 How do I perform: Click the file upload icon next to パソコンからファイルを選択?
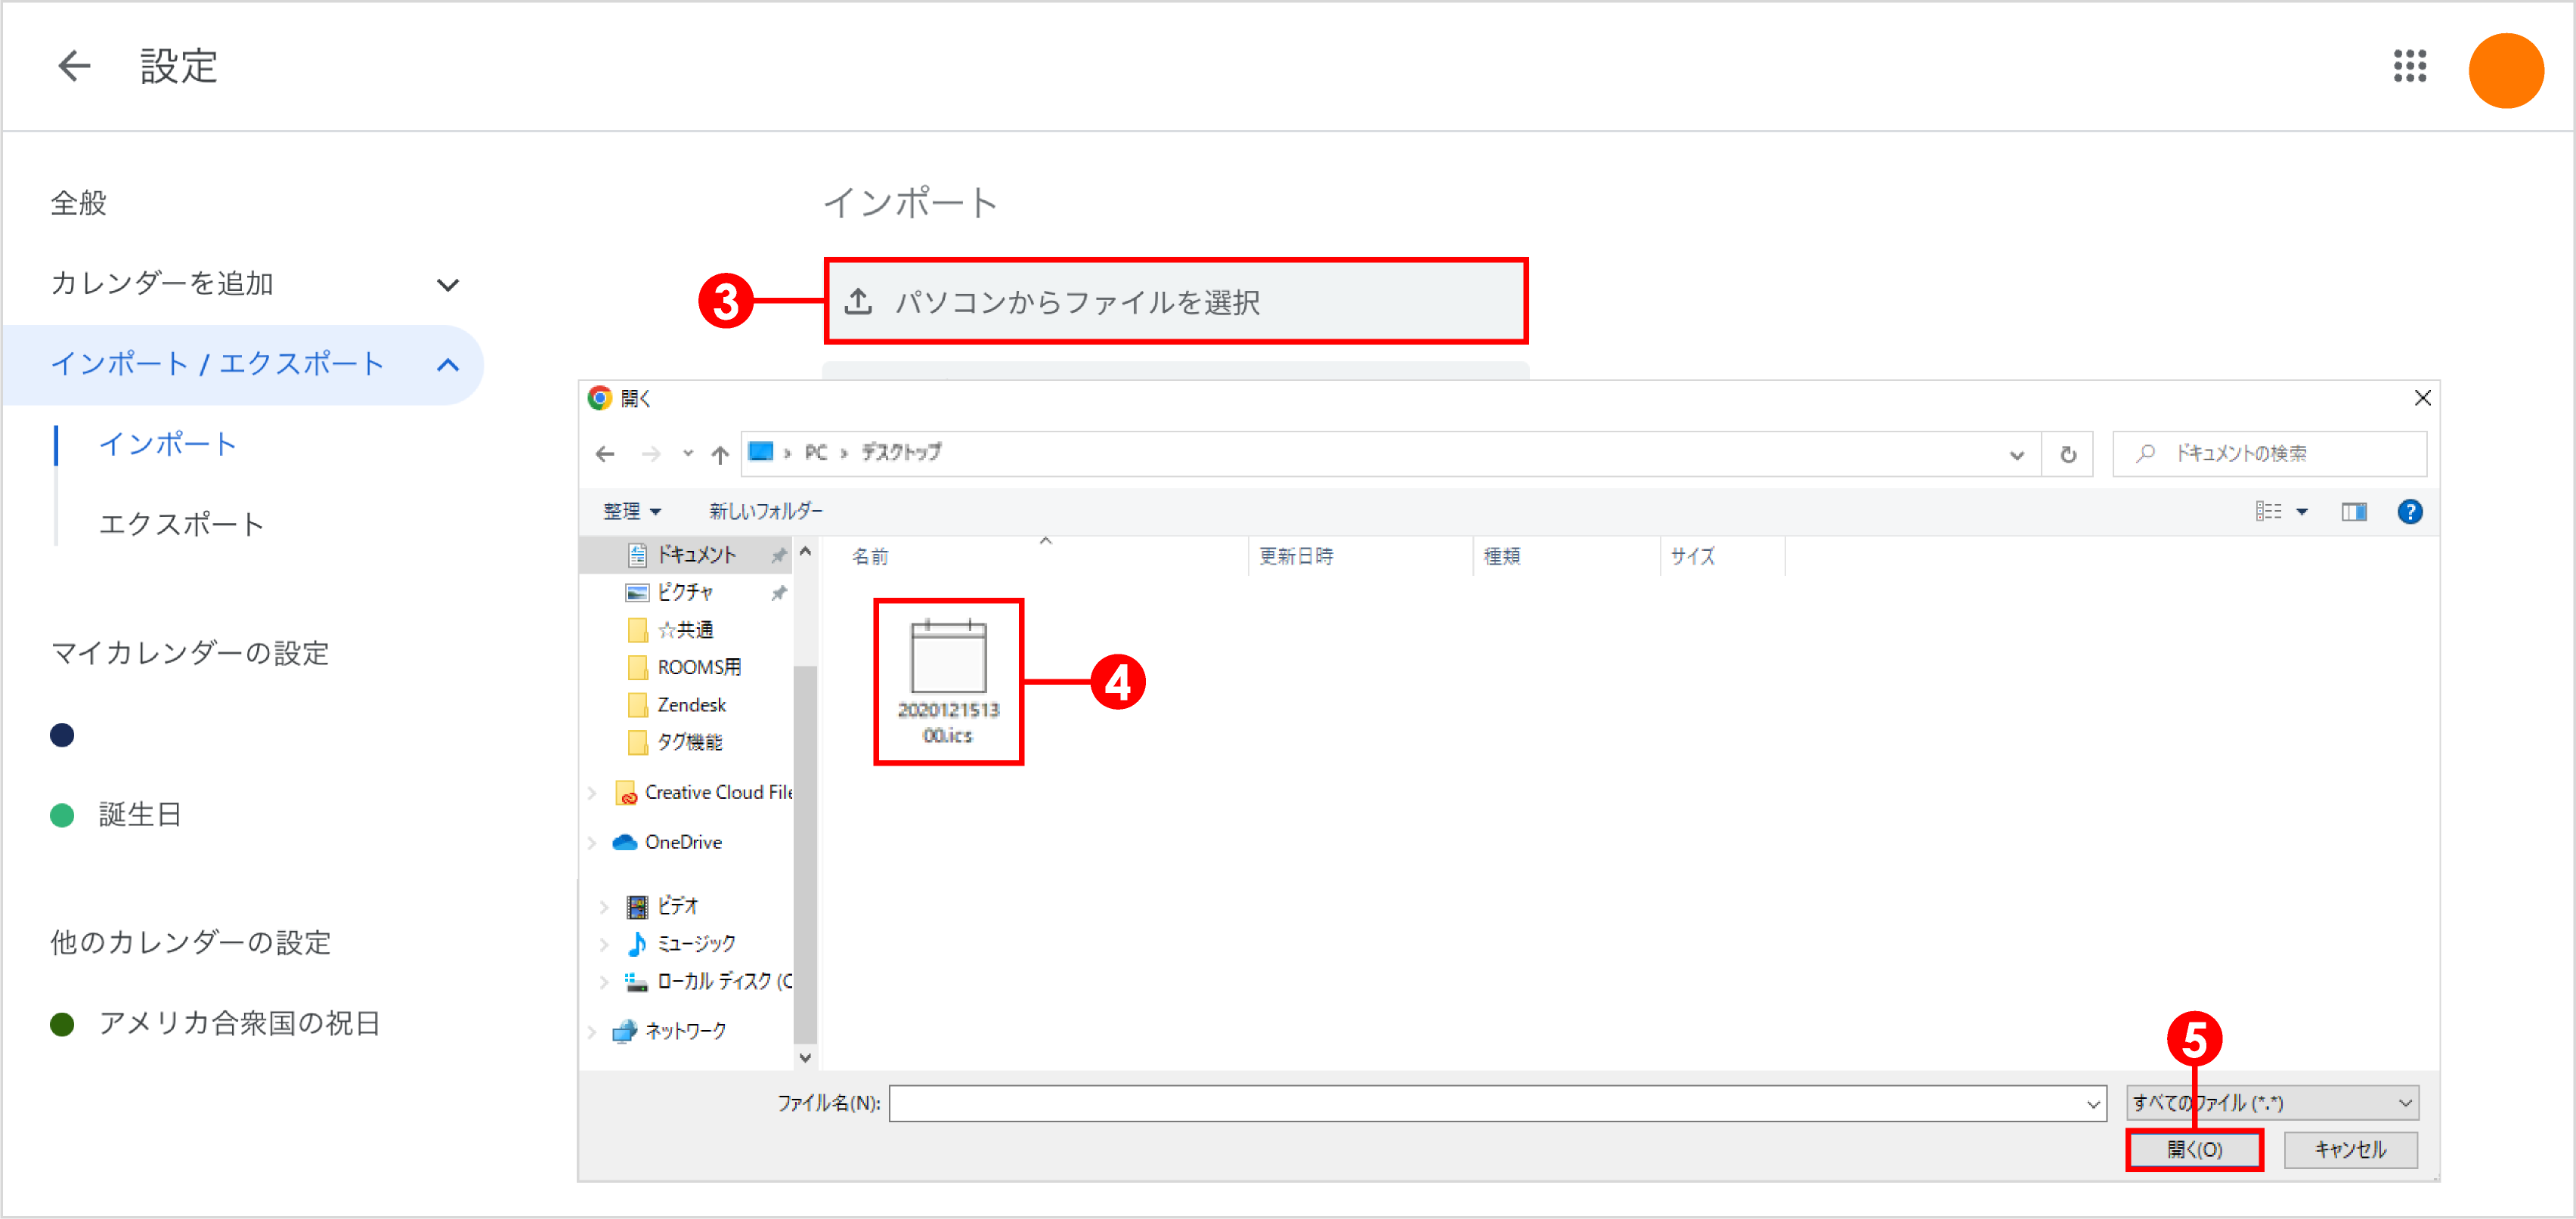tap(859, 300)
